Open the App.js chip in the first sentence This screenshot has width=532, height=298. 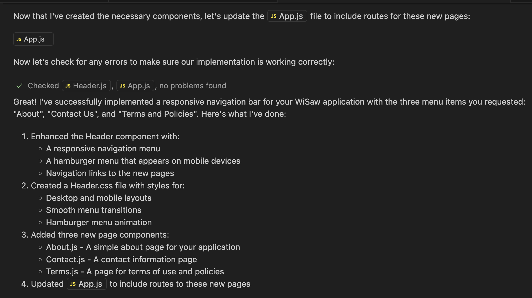pos(287,16)
